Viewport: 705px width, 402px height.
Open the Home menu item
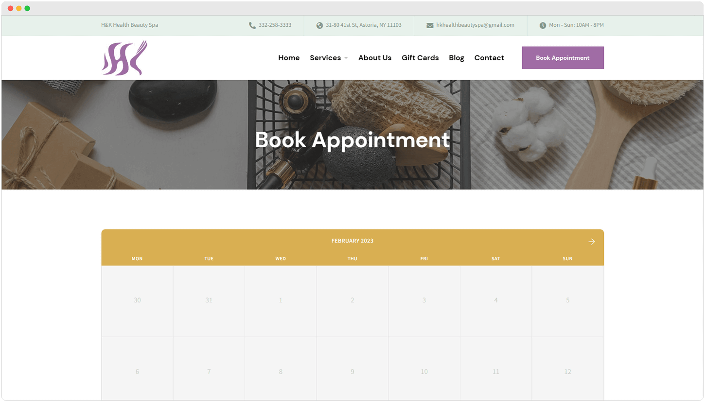point(289,58)
